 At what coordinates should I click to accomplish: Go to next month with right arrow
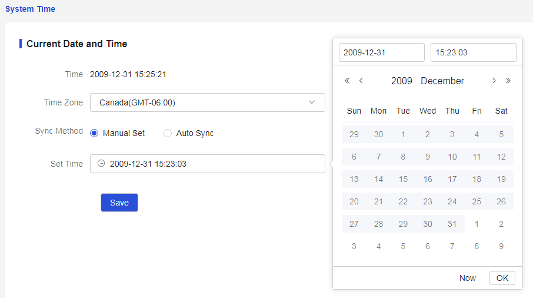click(x=494, y=81)
